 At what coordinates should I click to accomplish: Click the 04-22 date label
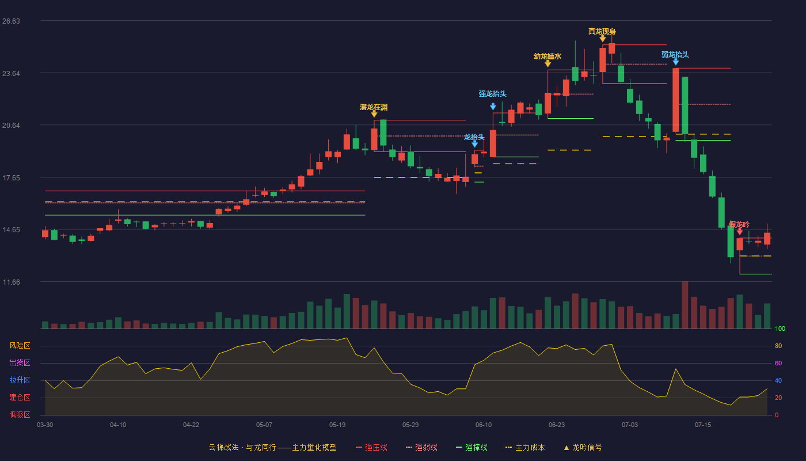[191, 425]
